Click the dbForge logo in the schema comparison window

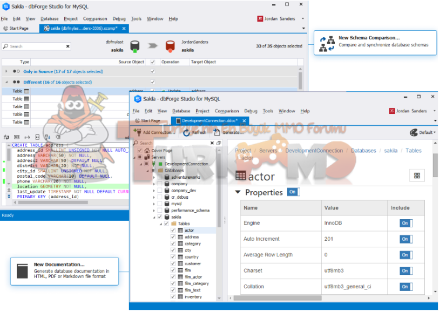coord(5,6)
